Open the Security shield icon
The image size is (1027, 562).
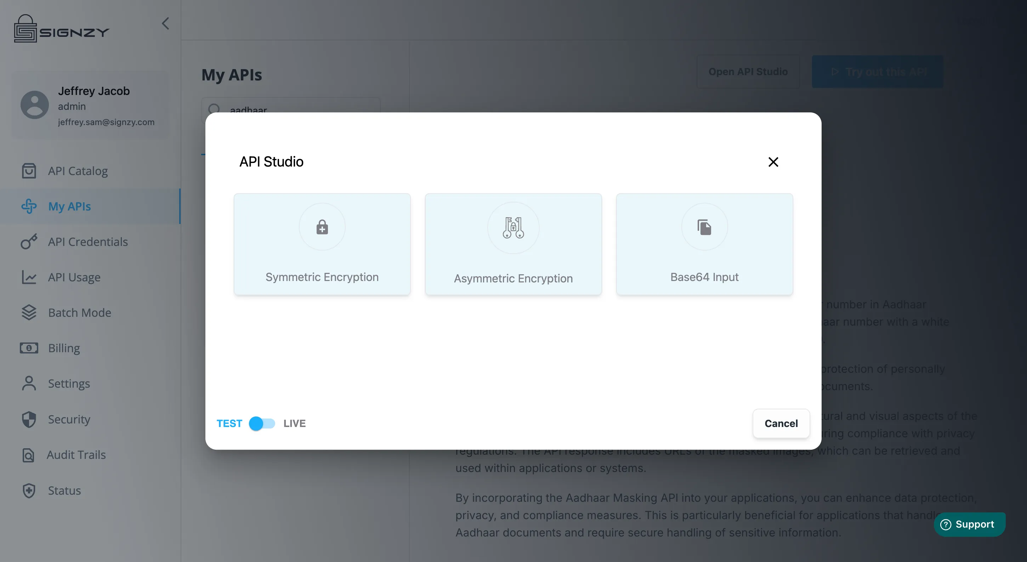tap(29, 419)
